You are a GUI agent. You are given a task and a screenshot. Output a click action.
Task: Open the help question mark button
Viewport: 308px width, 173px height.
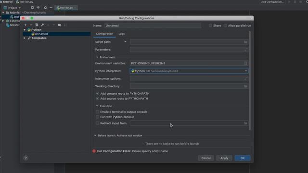[x=26, y=158]
